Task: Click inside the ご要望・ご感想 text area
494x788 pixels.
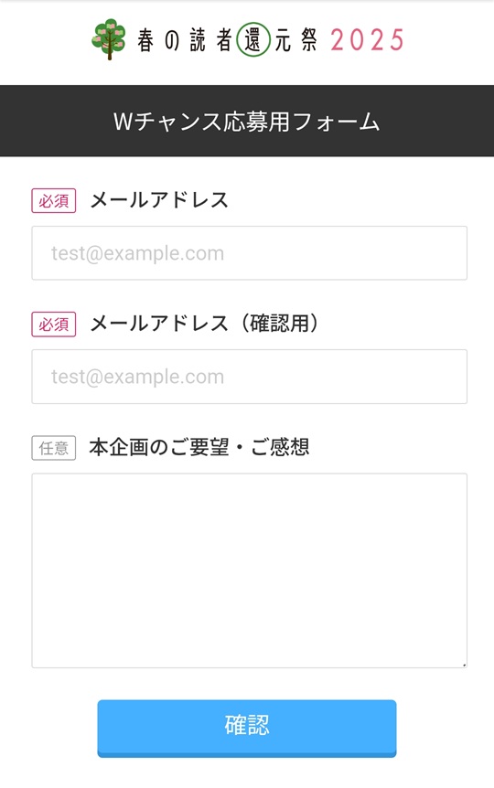Action: coord(250,570)
